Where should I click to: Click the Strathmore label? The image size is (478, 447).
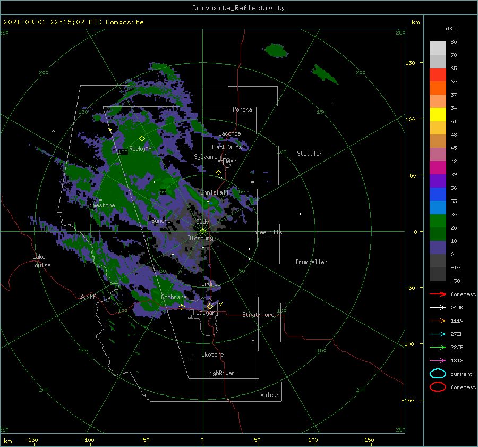[x=258, y=315]
